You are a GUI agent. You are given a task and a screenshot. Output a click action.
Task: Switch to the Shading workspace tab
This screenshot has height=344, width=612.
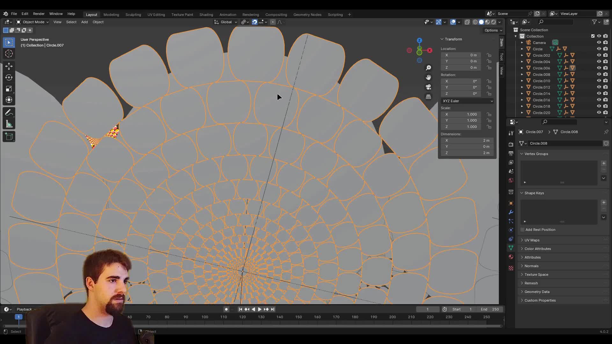click(206, 15)
